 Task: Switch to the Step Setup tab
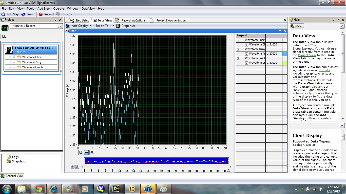click(x=80, y=20)
